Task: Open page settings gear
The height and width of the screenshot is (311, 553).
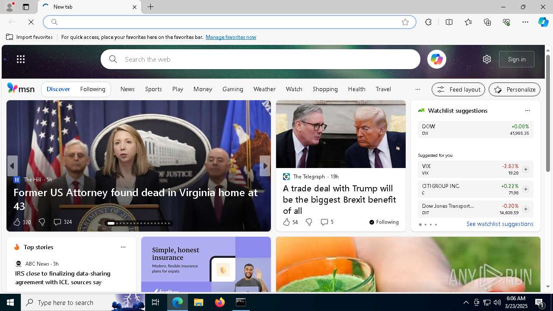Action: (487, 59)
